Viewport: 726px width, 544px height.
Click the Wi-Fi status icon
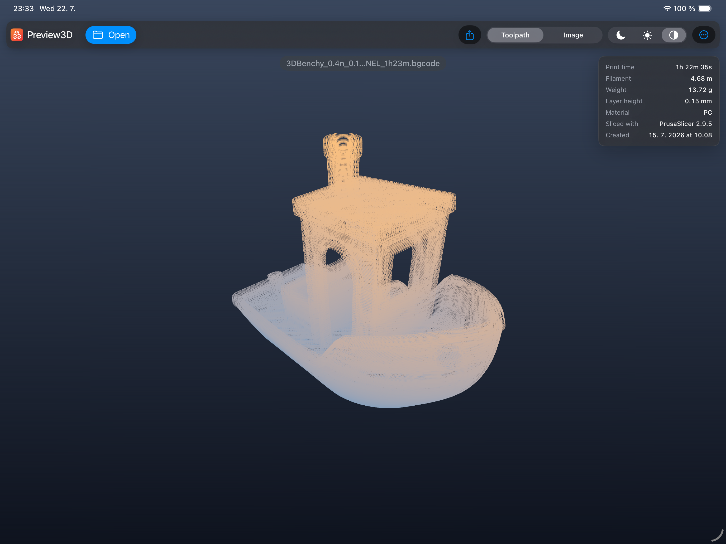click(x=667, y=8)
